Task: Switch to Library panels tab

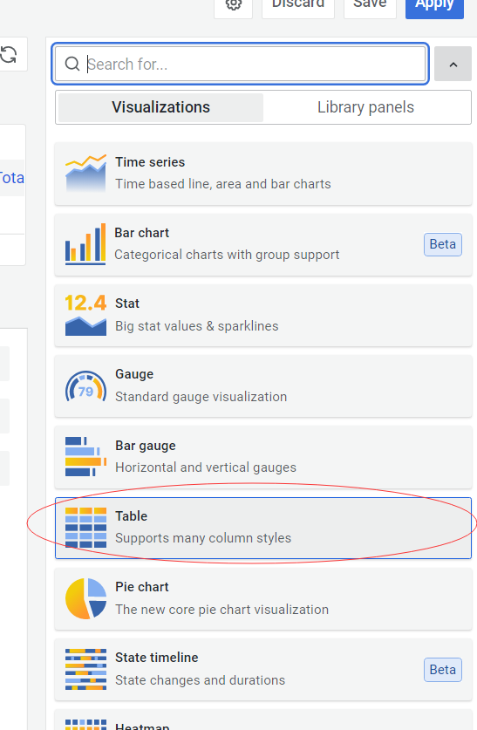Action: [x=365, y=107]
